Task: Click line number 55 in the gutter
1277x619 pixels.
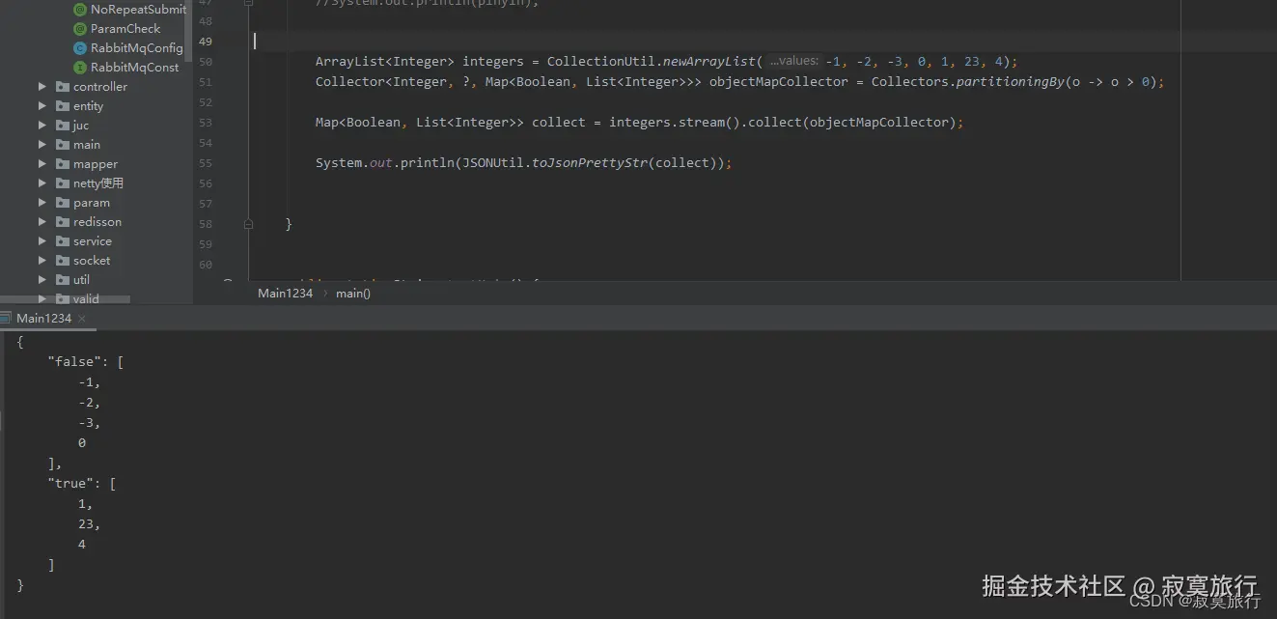Action: tap(206, 163)
